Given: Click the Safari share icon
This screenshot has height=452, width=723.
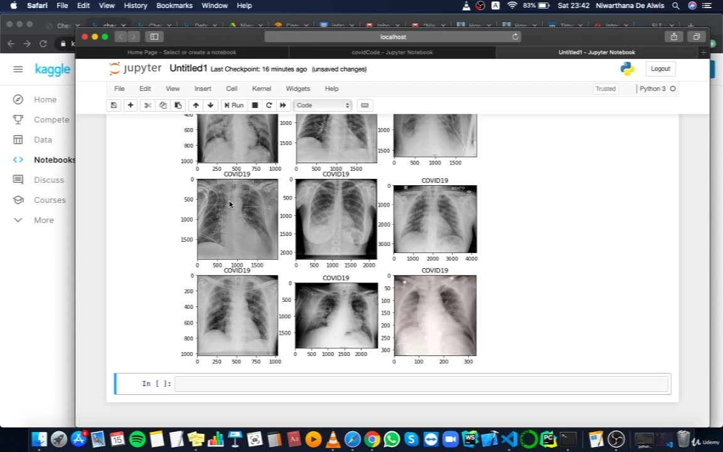Looking at the screenshot, I should point(673,36).
